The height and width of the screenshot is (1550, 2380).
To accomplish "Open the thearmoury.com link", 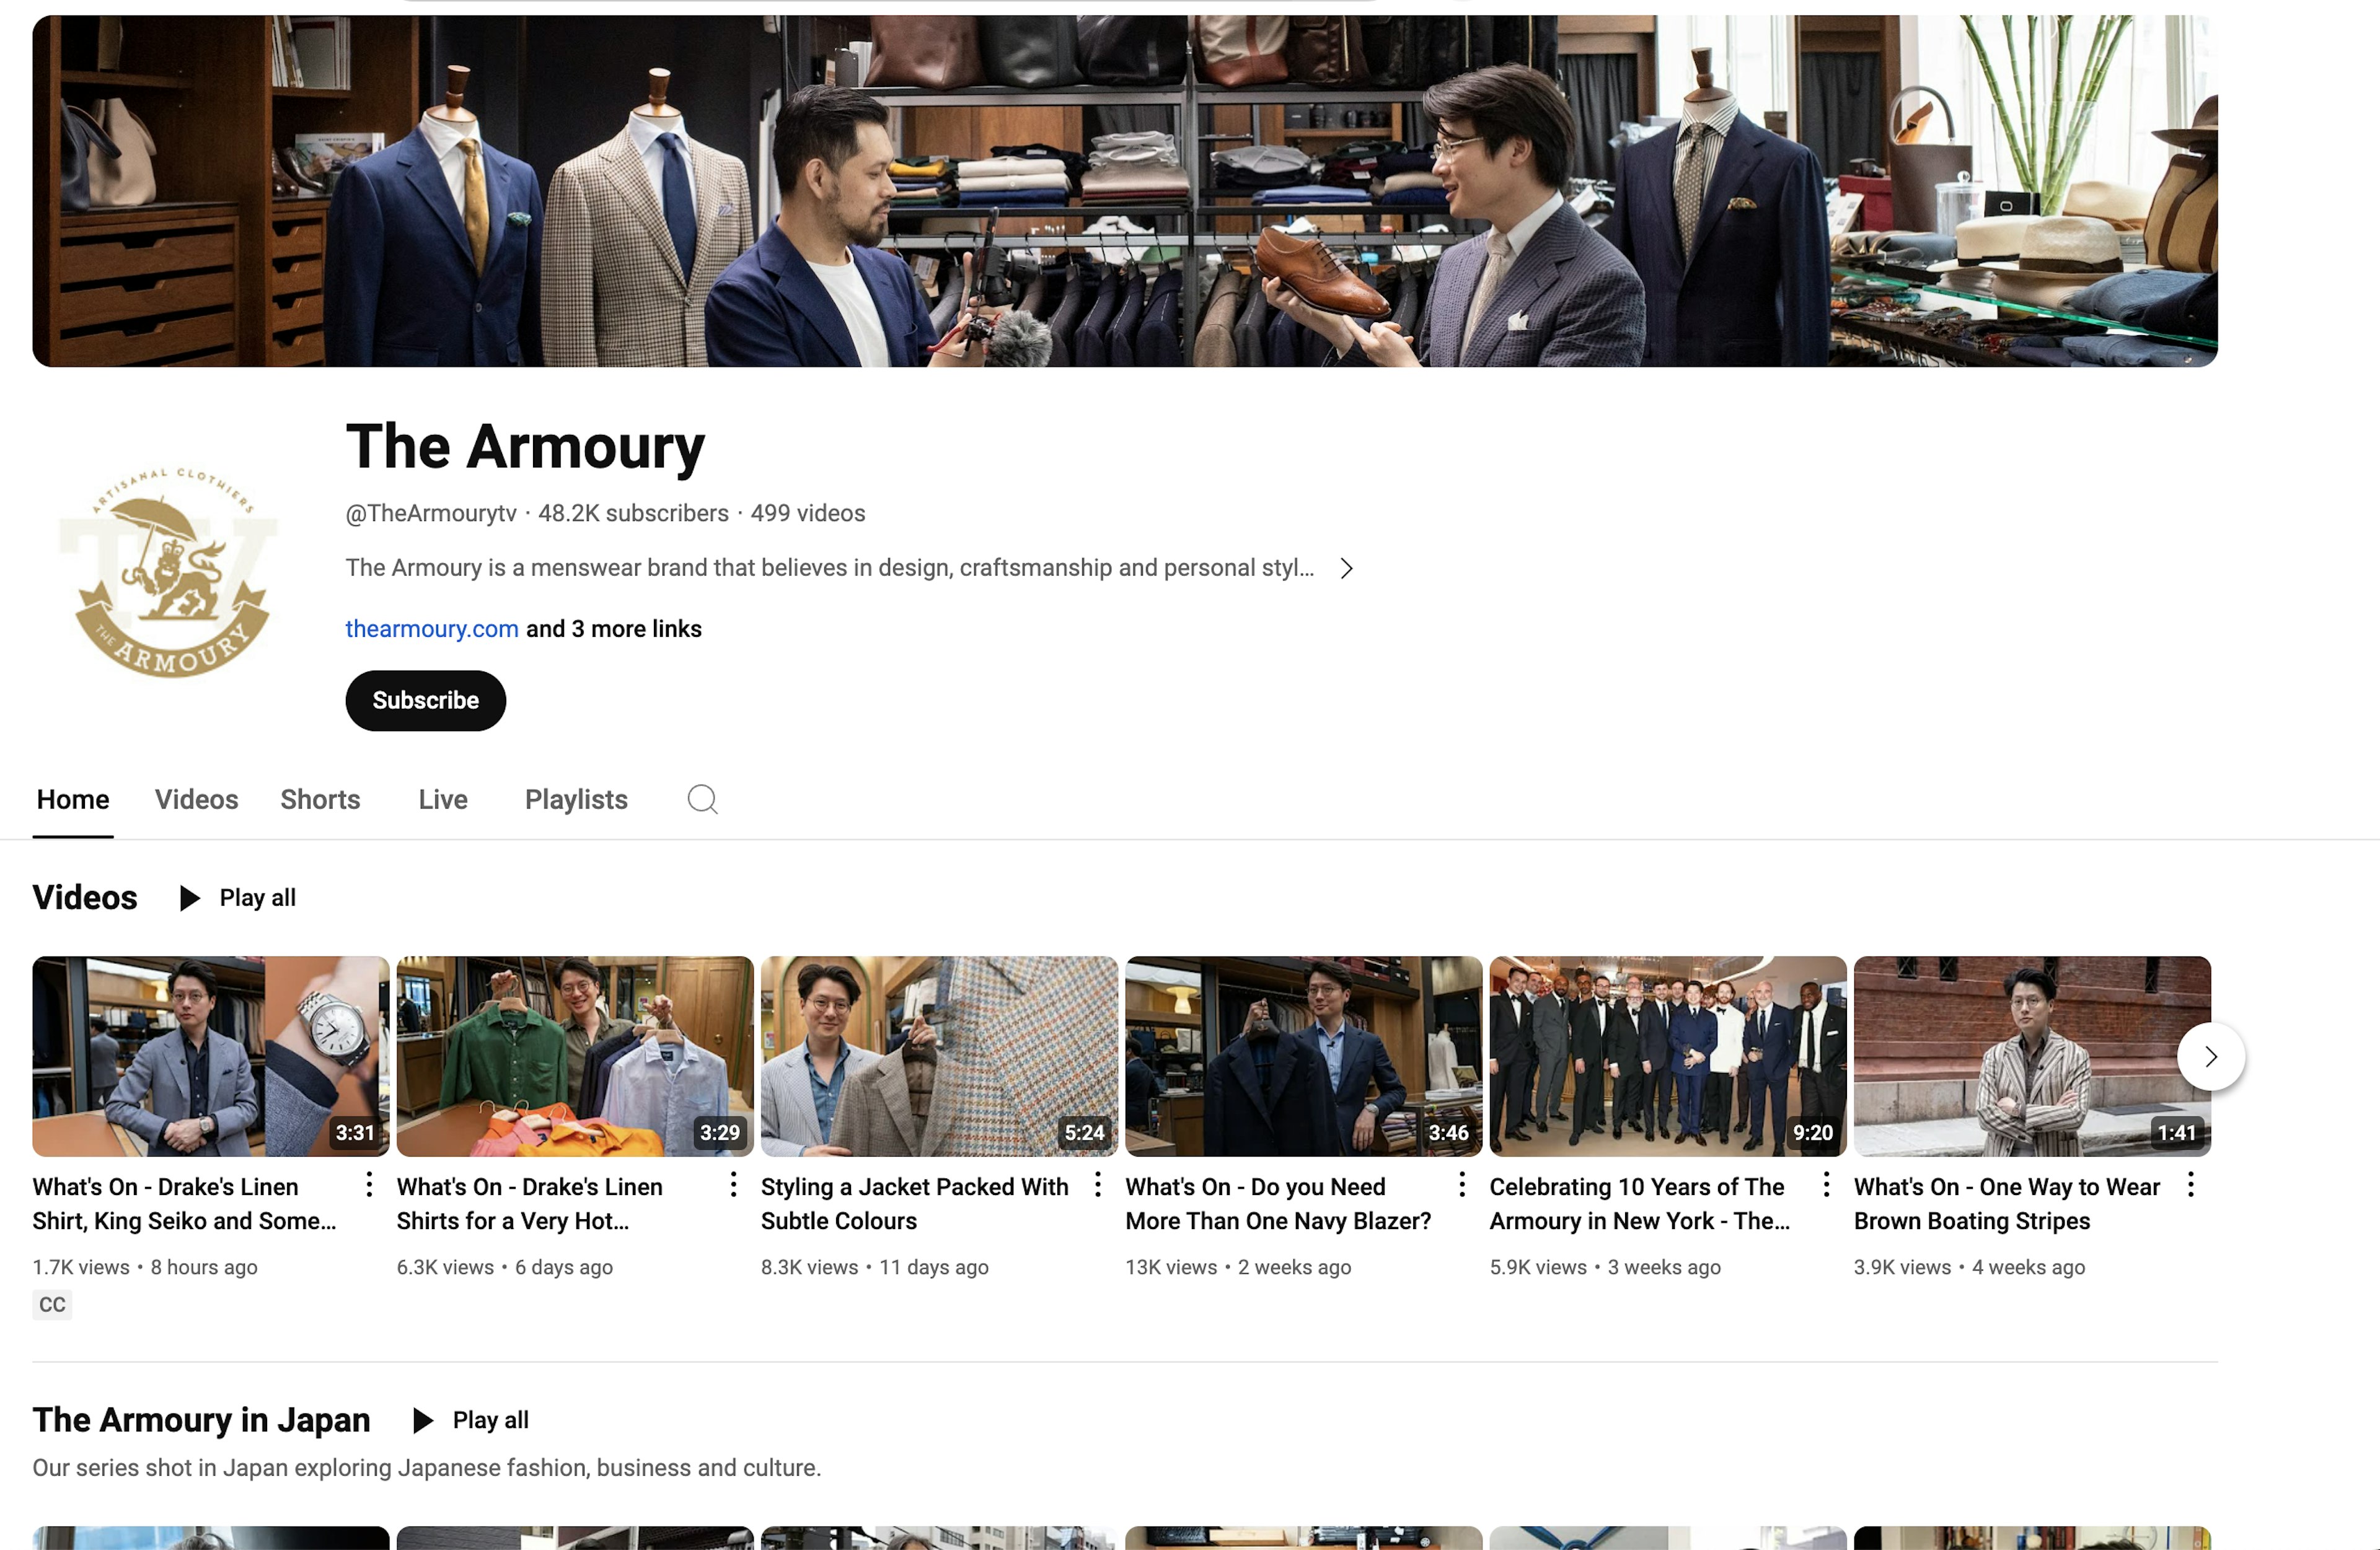I will click(x=432, y=629).
